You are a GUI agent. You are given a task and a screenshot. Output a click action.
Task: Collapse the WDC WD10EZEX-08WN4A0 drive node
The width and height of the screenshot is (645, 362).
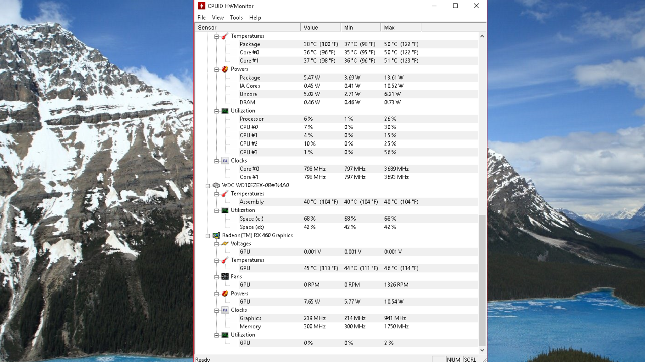(x=208, y=186)
